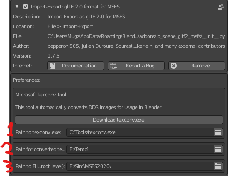Collapse the glTF 2.0 MSFS add-on panel
This screenshot has height=176, width=228.
[17, 7]
